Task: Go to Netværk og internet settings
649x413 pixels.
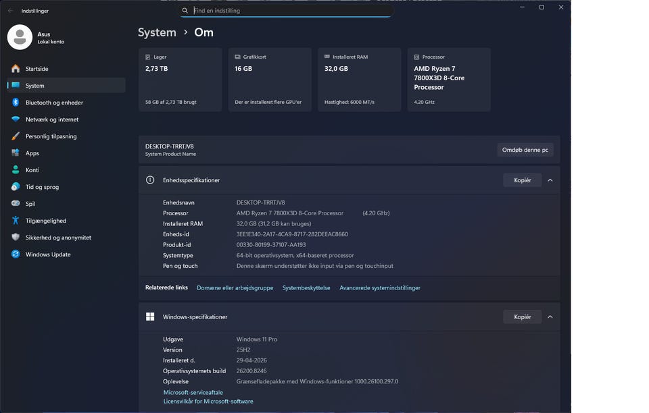Action: tap(66, 119)
